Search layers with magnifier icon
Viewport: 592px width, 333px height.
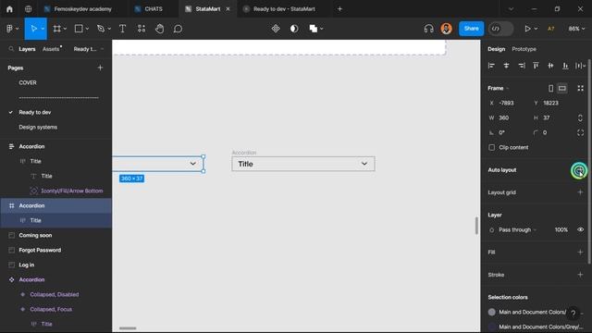(x=11, y=49)
